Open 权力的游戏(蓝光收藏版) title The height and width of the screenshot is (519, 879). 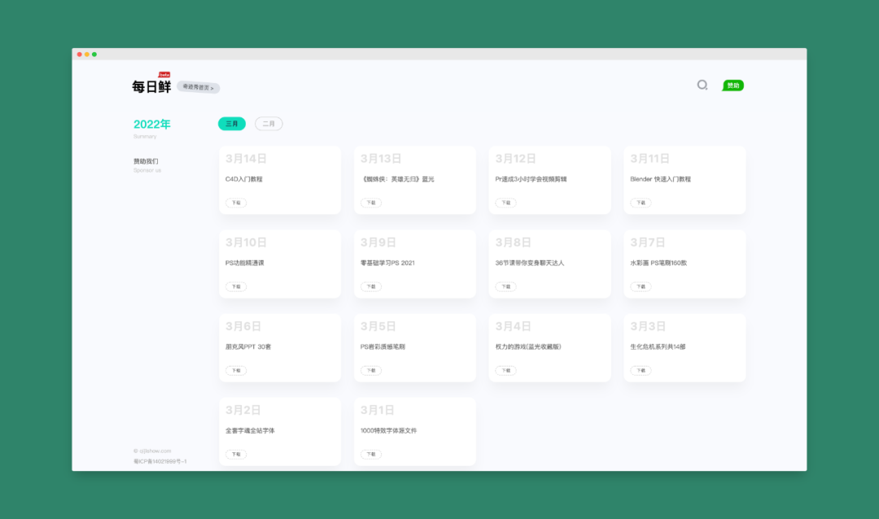[x=528, y=347]
